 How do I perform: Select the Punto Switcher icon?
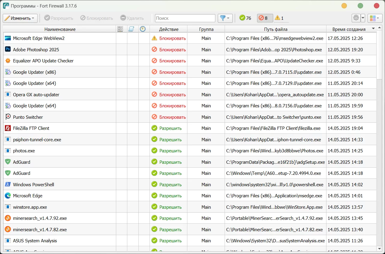pos(8,117)
